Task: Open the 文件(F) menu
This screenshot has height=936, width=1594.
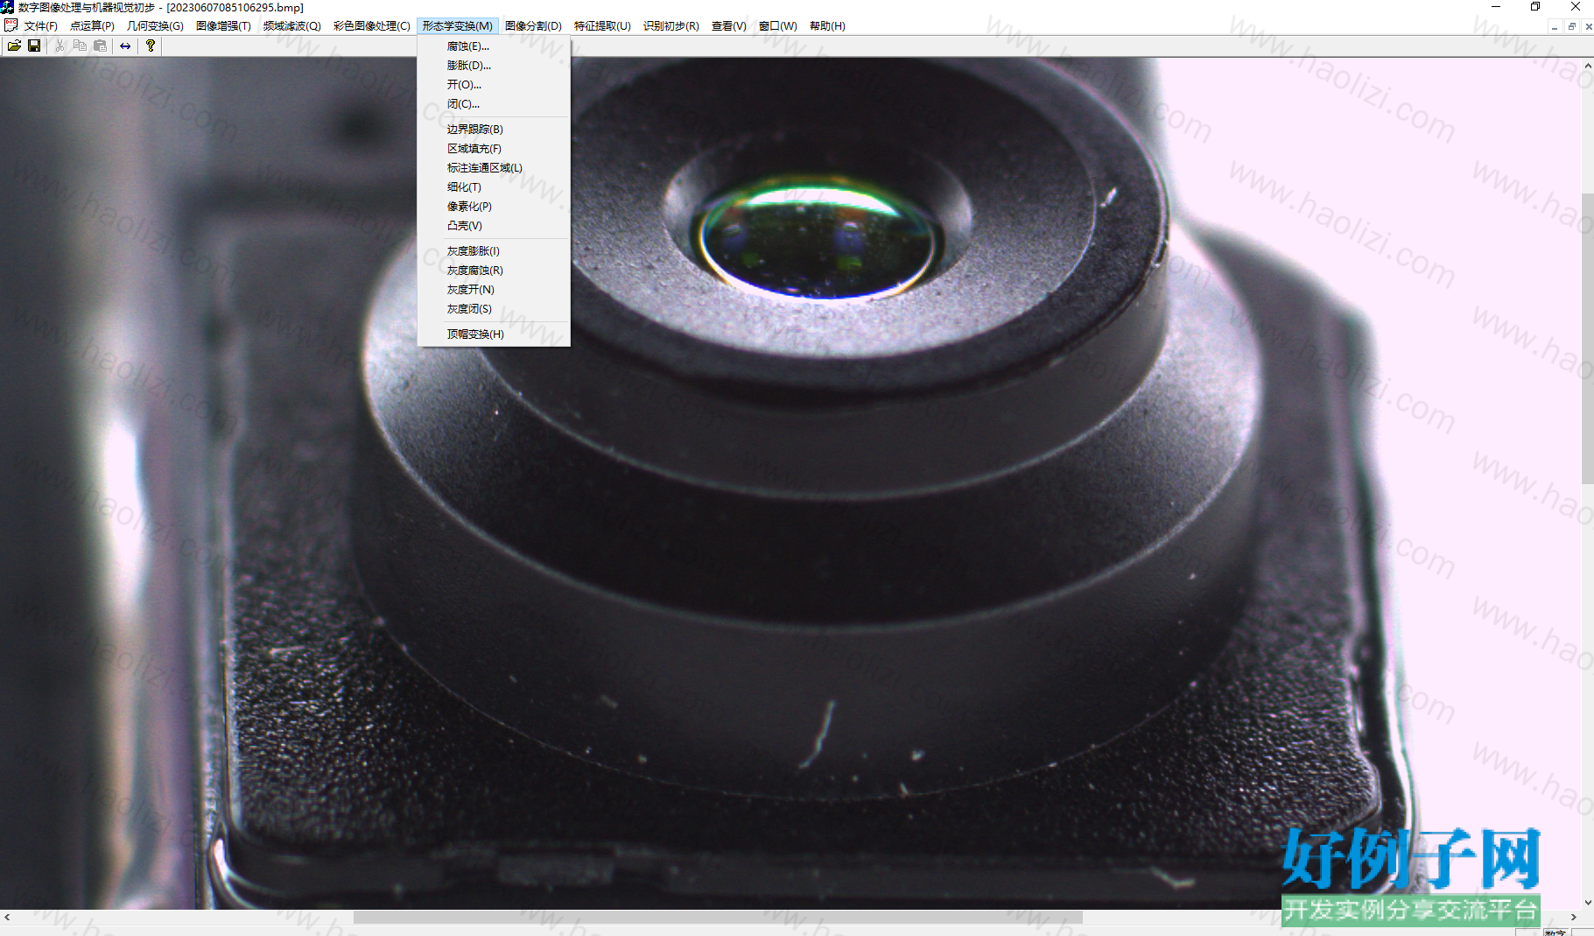Action: tap(41, 25)
